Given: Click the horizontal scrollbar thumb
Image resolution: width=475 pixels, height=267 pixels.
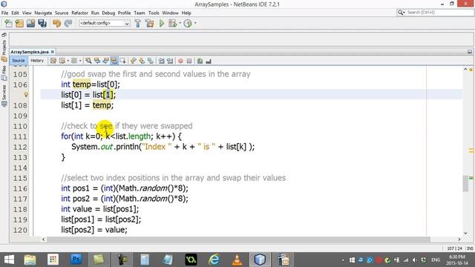Looking at the screenshot, I should tap(238, 239).
